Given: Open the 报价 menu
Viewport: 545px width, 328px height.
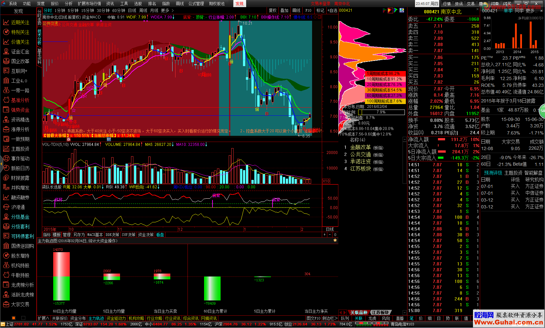Looking at the screenshot, I should tap(54, 4).
